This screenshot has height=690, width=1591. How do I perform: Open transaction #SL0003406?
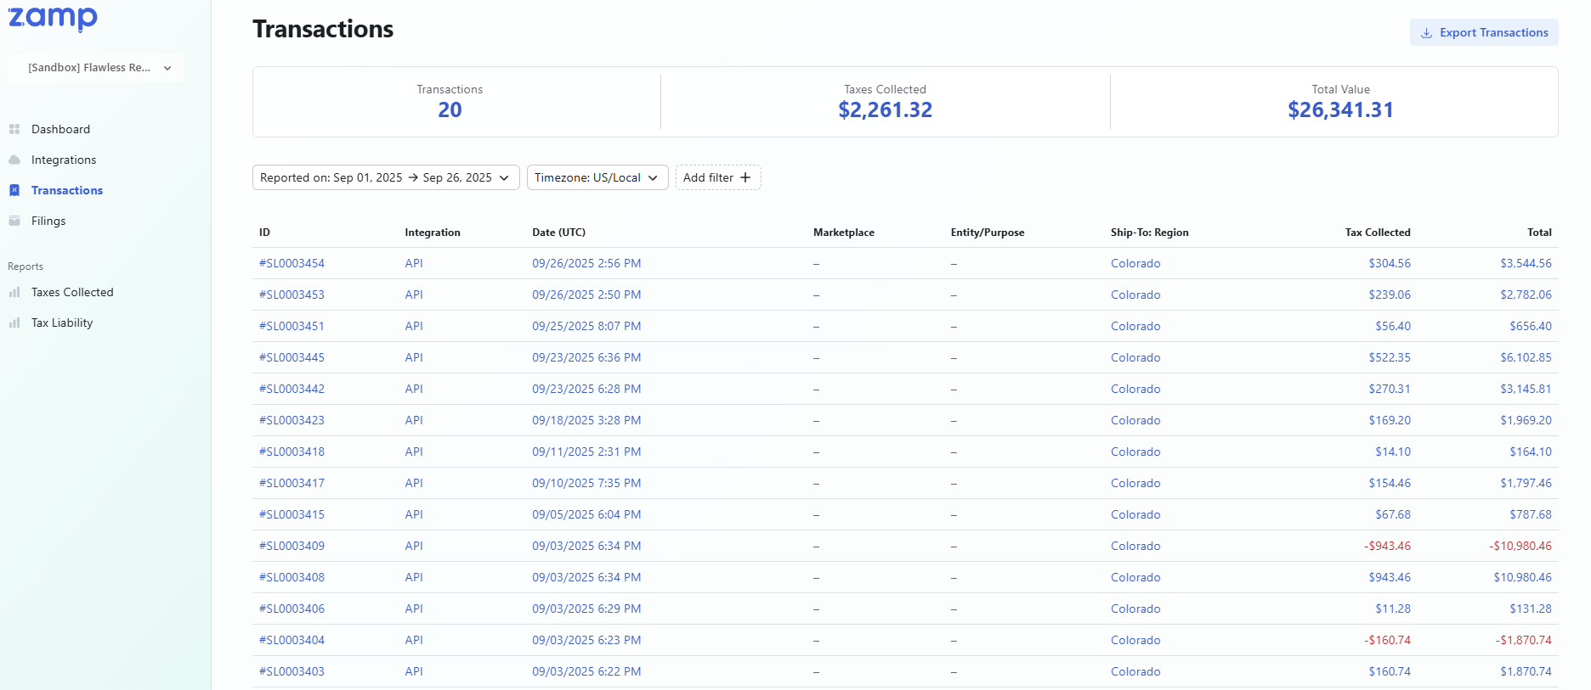tap(292, 609)
